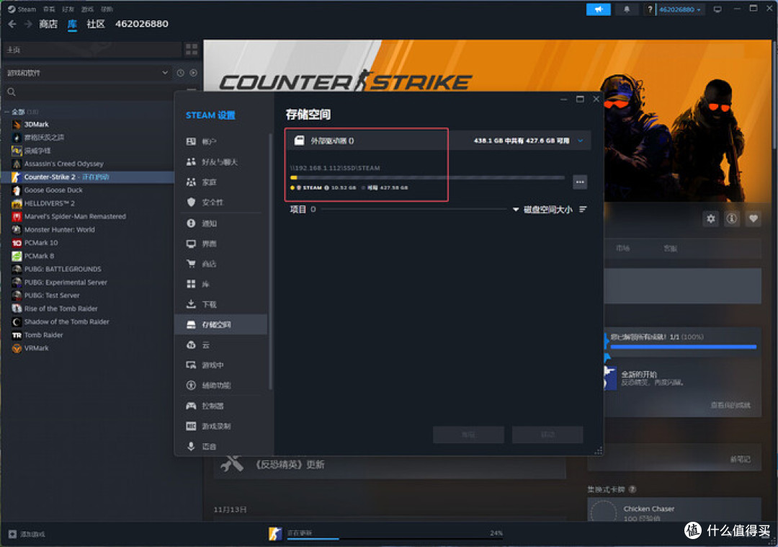Click the achievements progress bar 1/1
This screenshot has height=547, width=778.
[682, 347]
